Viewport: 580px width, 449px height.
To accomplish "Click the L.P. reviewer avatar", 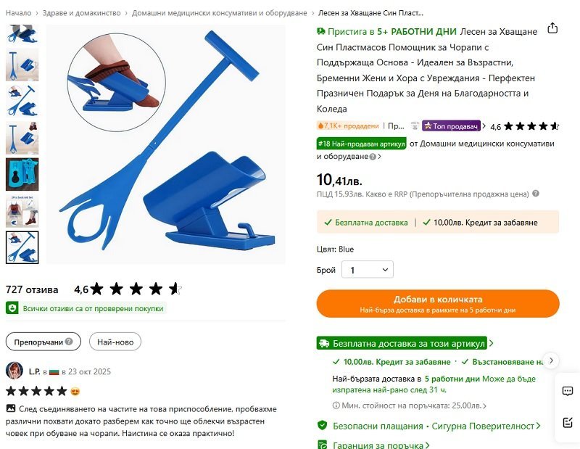I will tap(14, 371).
